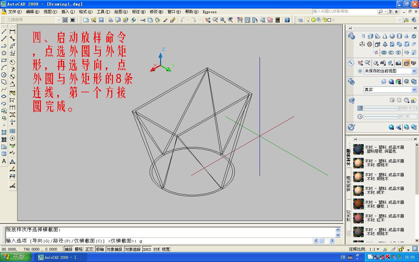The image size is (419, 262).
Task: Open the 文件(F) menu
Action: 15,12
